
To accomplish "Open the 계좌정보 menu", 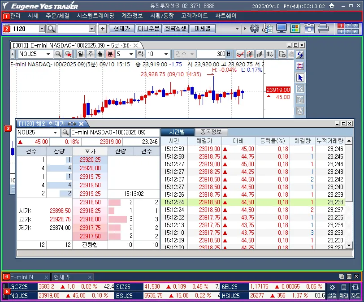I will pyautogui.click(x=132, y=16).
